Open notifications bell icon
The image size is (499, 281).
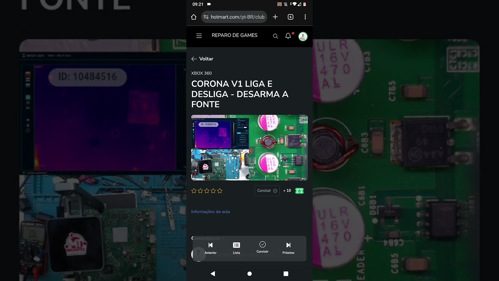pos(288,36)
